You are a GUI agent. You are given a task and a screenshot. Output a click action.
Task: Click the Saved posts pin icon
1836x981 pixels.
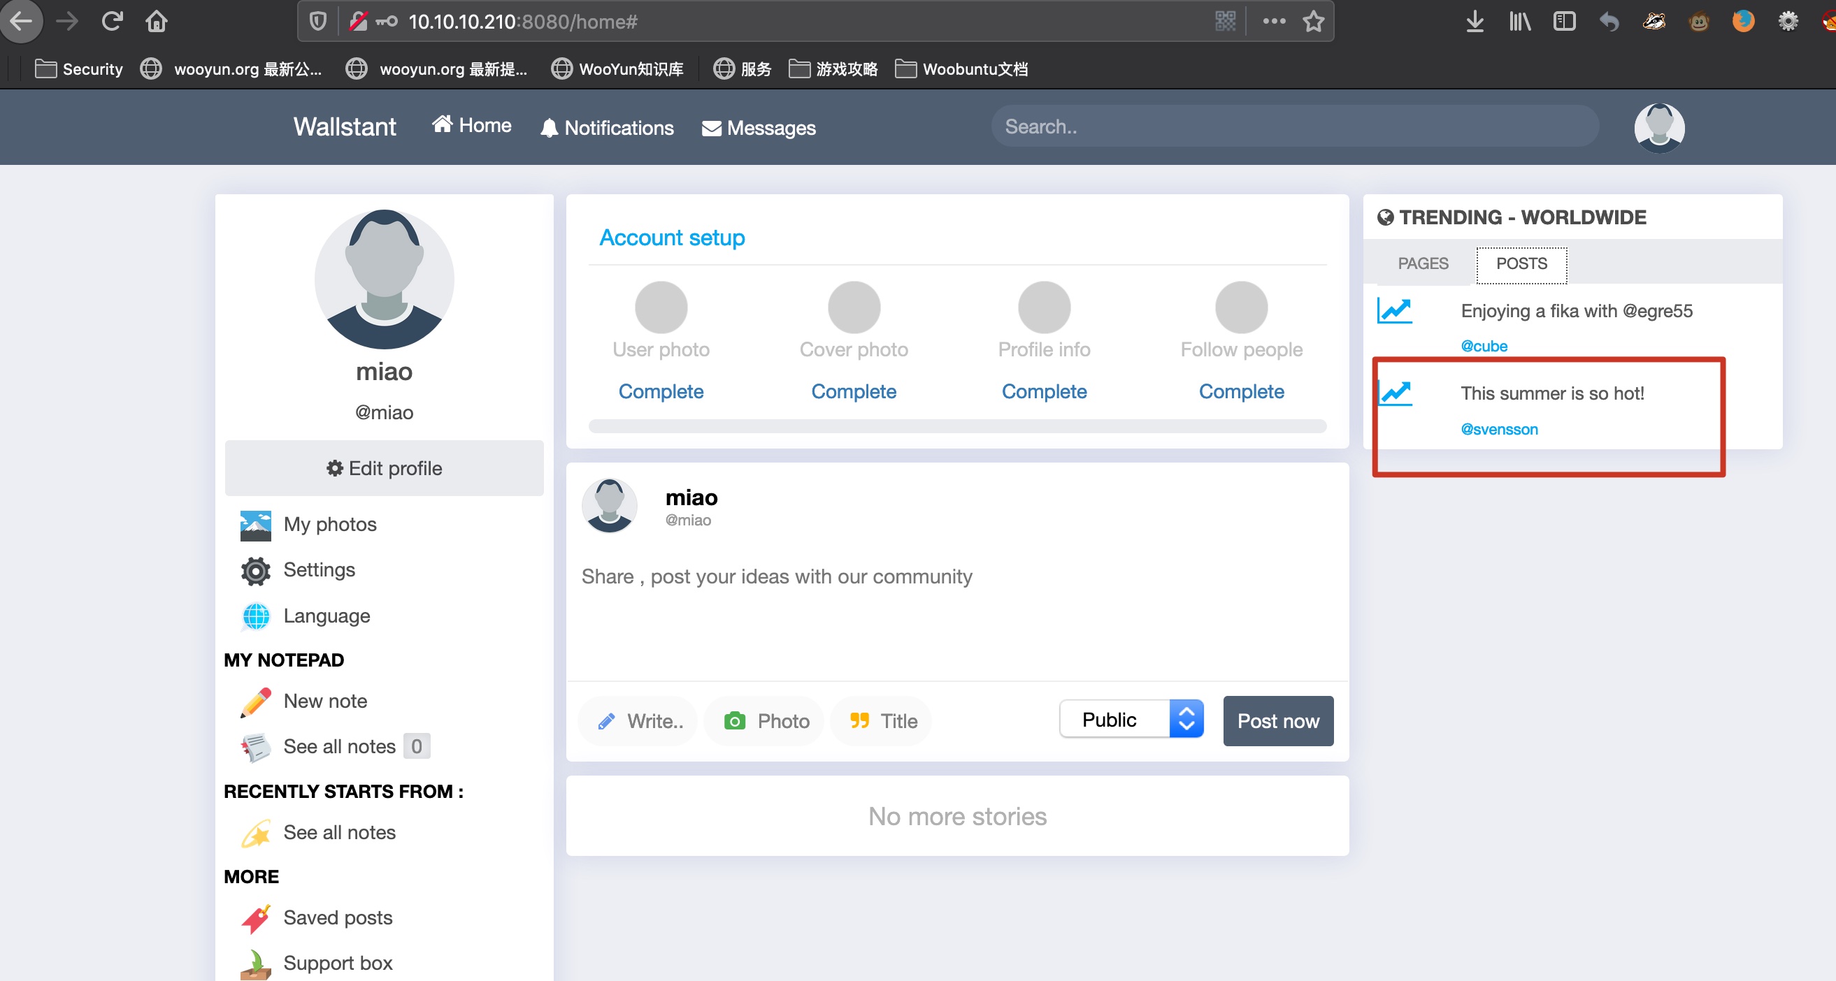pos(255,918)
